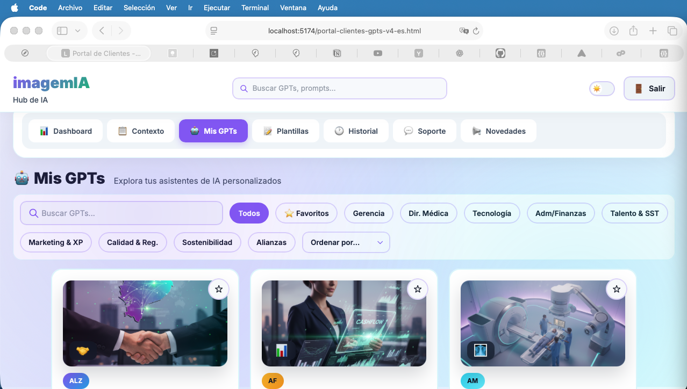Open the chevron next to the sidebar button
The height and width of the screenshot is (389, 687).
pos(78,31)
